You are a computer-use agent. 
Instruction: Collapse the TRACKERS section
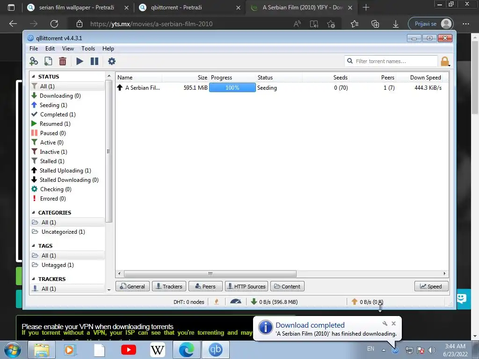click(x=33, y=279)
